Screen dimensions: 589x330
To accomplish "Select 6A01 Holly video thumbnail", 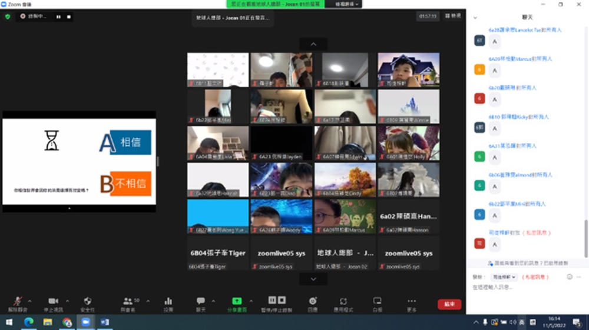I will pos(408,143).
